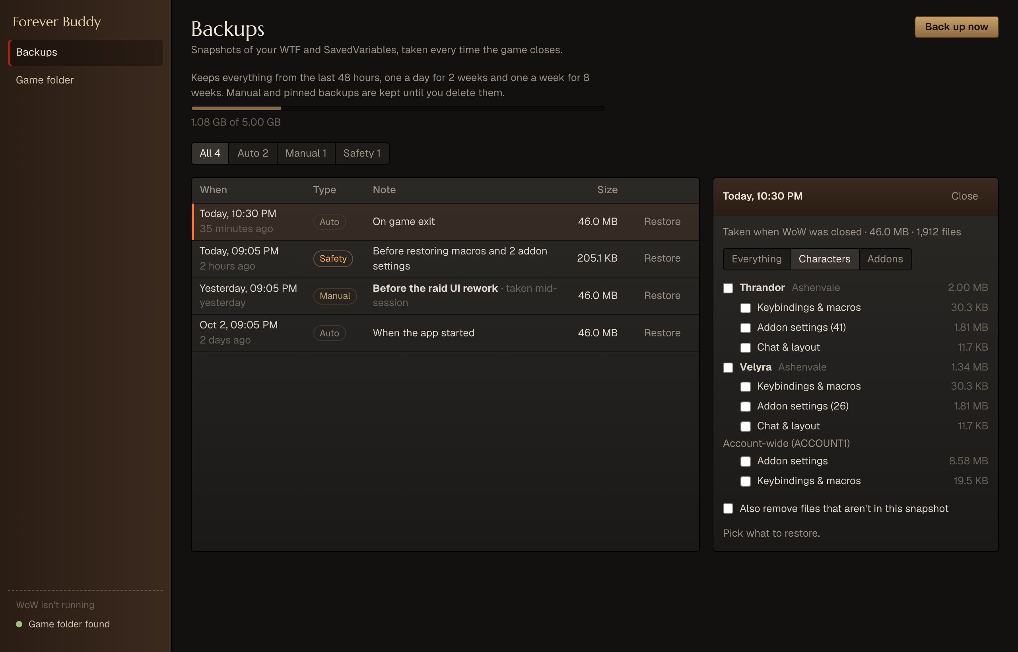Restore the Today 09:05 PM safety backup
This screenshot has height=652, width=1018.
[x=662, y=258]
